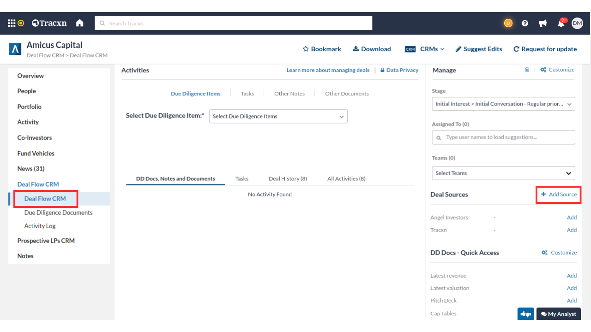Image resolution: width=591 pixels, height=332 pixels.
Task: Go to the Tracxn home icon
Action: coord(80,23)
